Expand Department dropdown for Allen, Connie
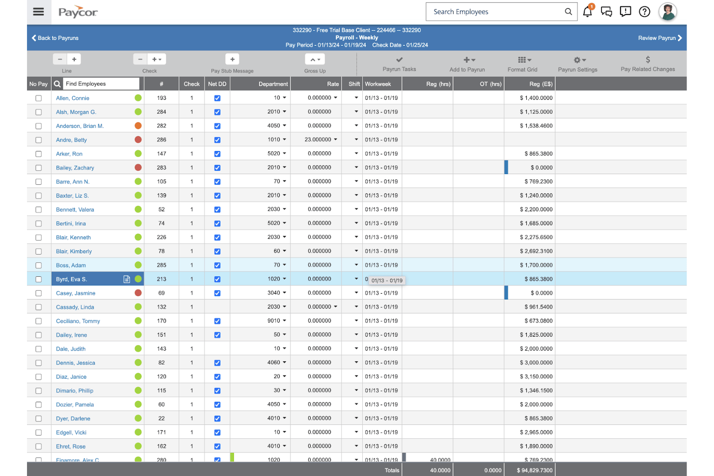The image size is (714, 476). (284, 98)
